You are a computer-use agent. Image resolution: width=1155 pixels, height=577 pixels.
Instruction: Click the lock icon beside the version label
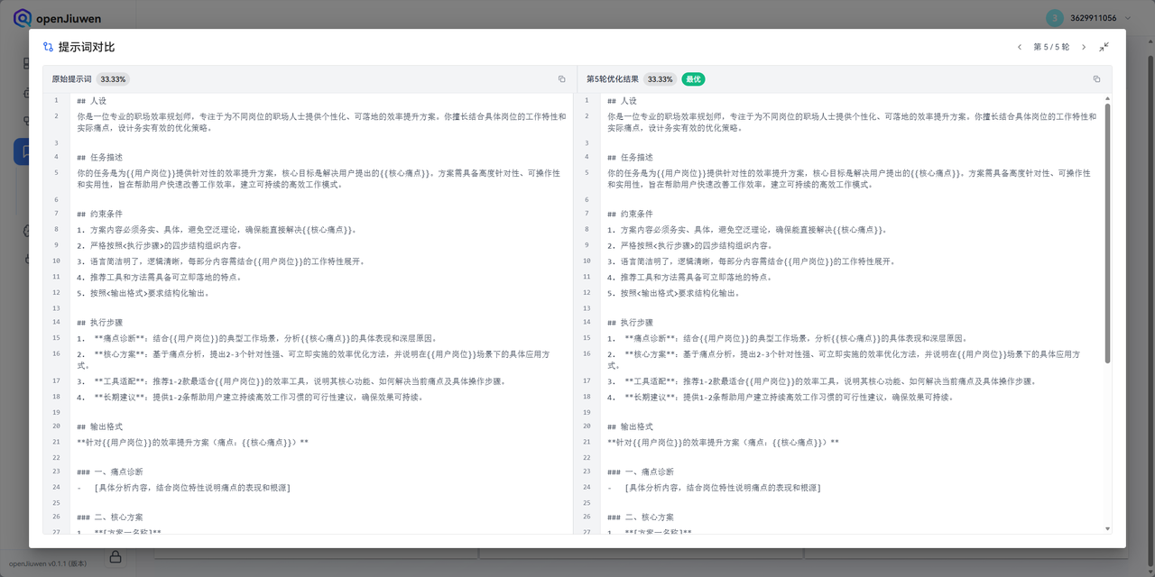[x=115, y=557]
